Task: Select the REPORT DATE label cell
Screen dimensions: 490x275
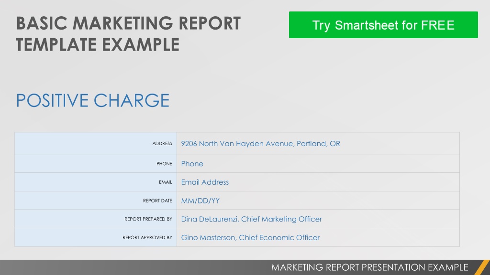Action: coord(96,200)
